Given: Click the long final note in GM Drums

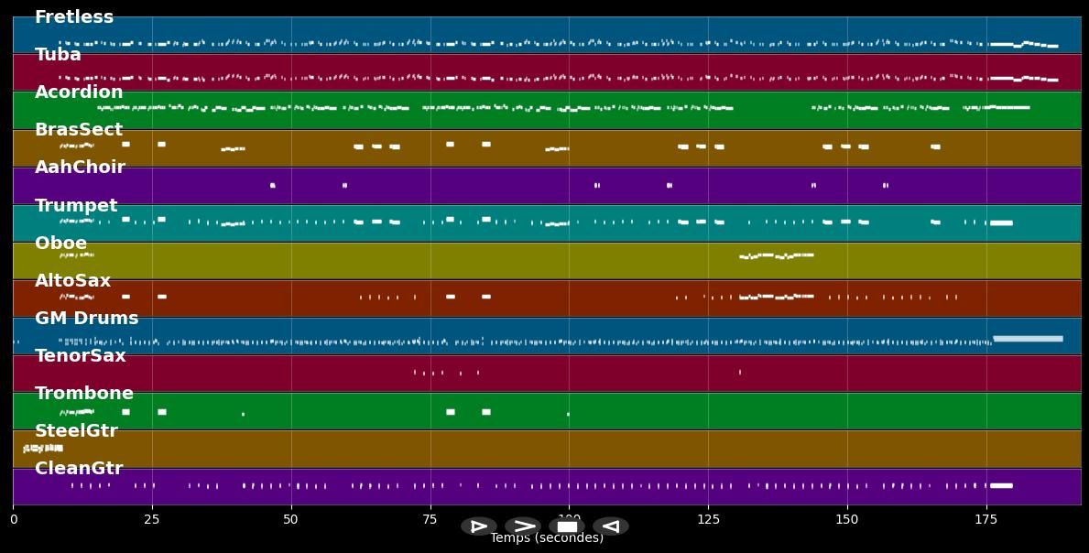Looking at the screenshot, I should click(1028, 339).
